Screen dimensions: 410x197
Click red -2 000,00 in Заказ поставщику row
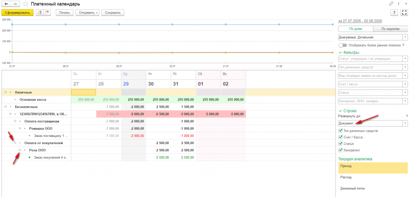point(137,136)
